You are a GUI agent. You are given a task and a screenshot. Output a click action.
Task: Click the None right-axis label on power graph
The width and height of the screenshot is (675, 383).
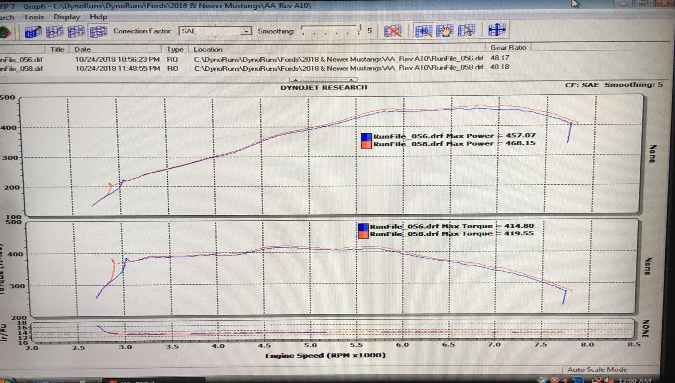point(652,154)
